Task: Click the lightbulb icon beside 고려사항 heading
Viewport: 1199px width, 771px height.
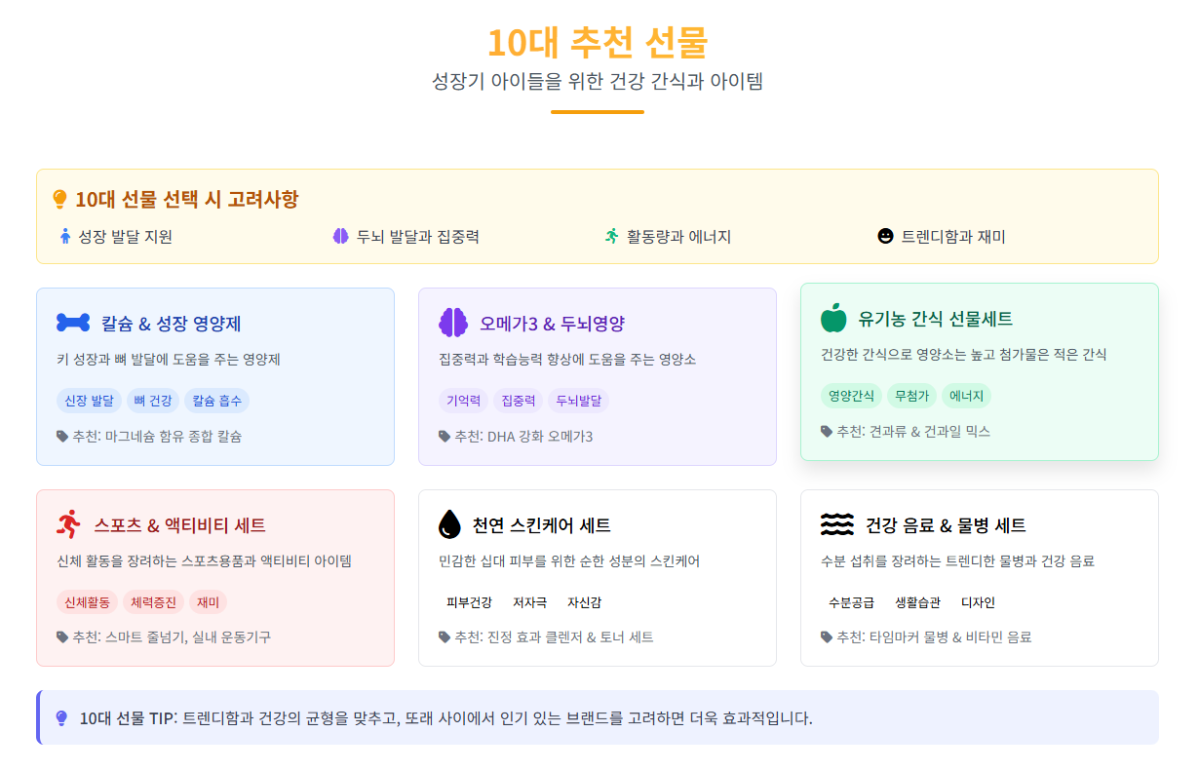Action: pyautogui.click(x=59, y=200)
